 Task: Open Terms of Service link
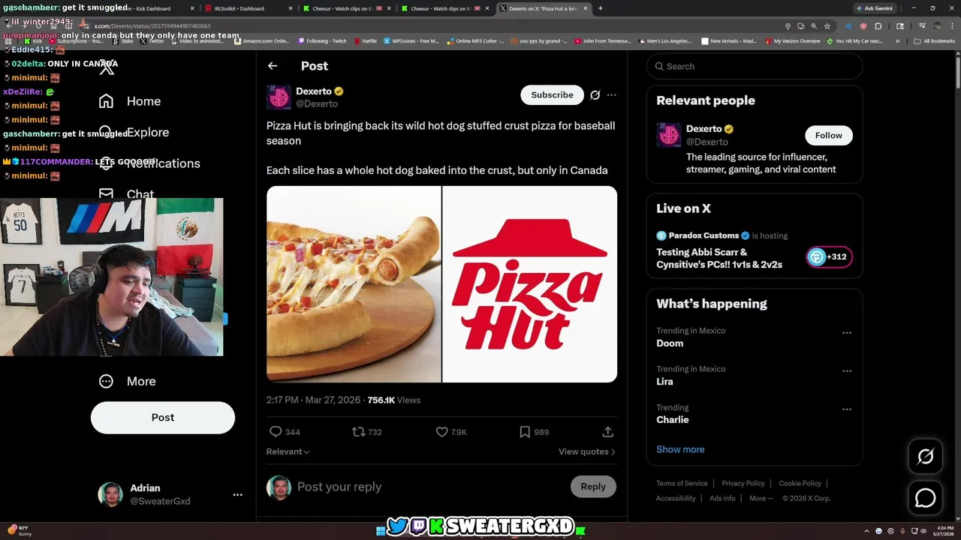[682, 484]
